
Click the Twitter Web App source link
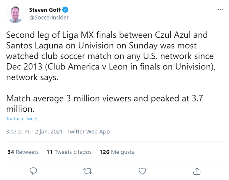[89, 132]
